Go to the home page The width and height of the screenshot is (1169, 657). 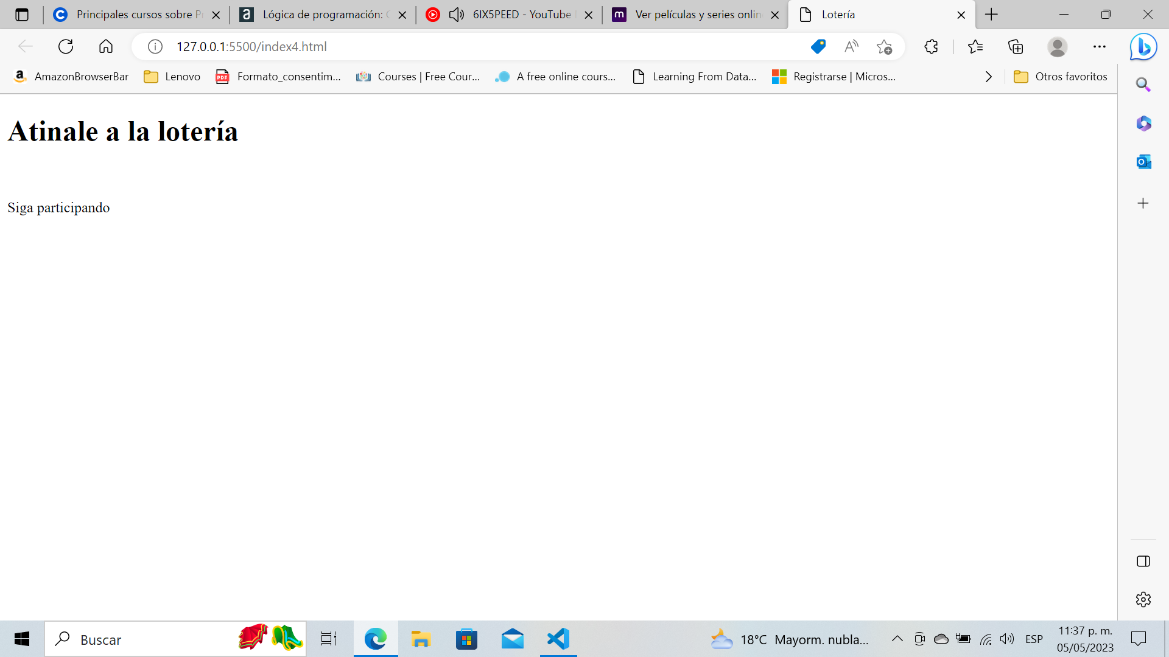pyautogui.click(x=106, y=46)
